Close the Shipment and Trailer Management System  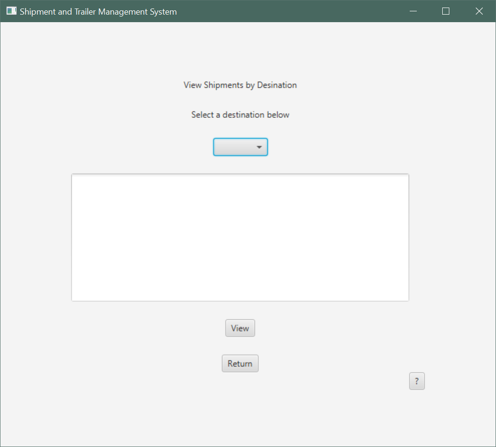click(479, 11)
